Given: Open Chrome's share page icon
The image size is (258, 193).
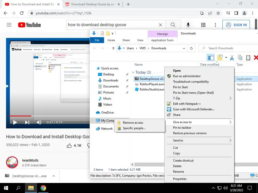Looking at the screenshot, I should pyautogui.click(x=210, y=13).
